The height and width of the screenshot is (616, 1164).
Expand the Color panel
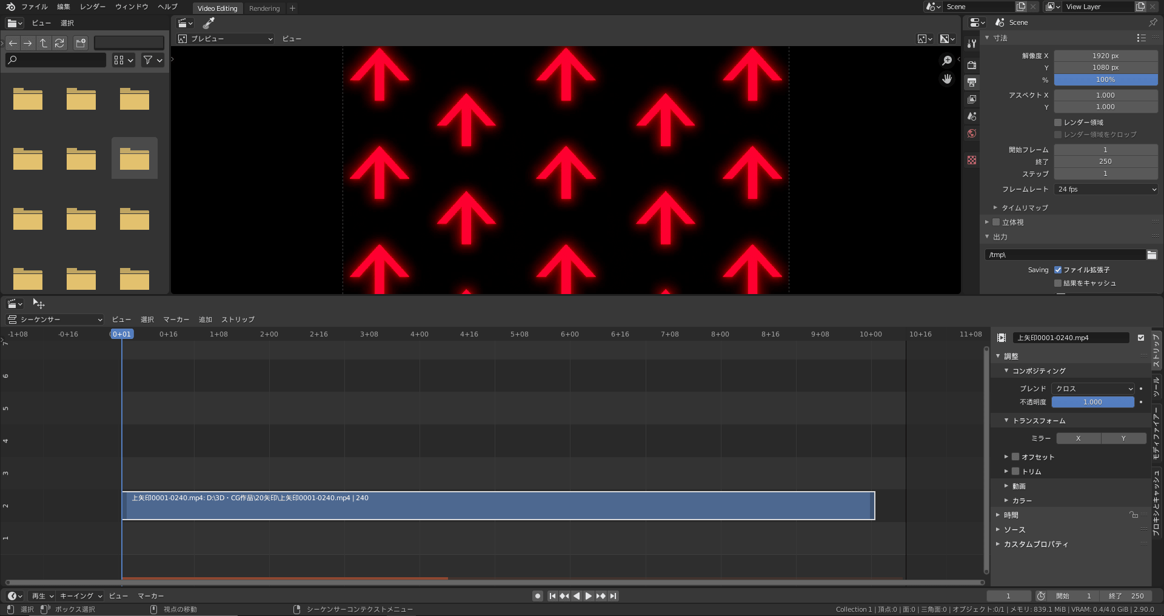pyautogui.click(x=1022, y=501)
